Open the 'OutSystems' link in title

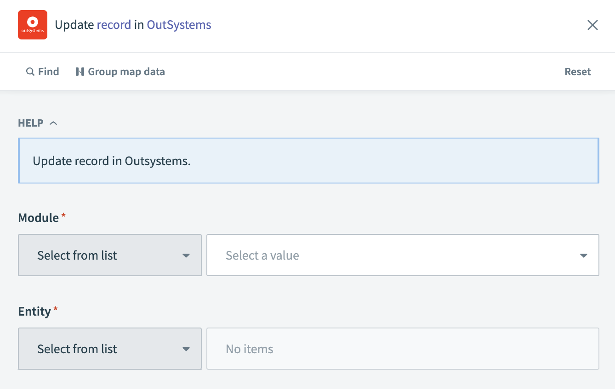click(x=179, y=25)
